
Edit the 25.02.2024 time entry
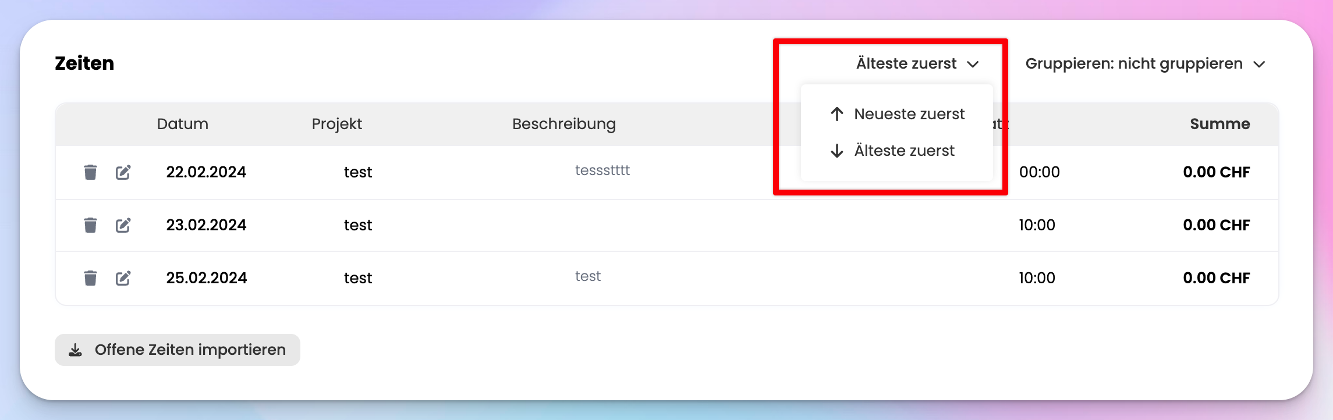123,278
